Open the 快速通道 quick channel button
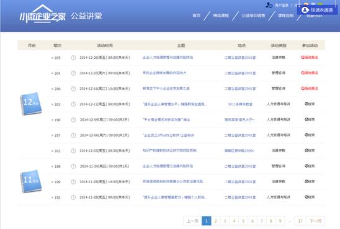340x229 pixels. (317, 10)
